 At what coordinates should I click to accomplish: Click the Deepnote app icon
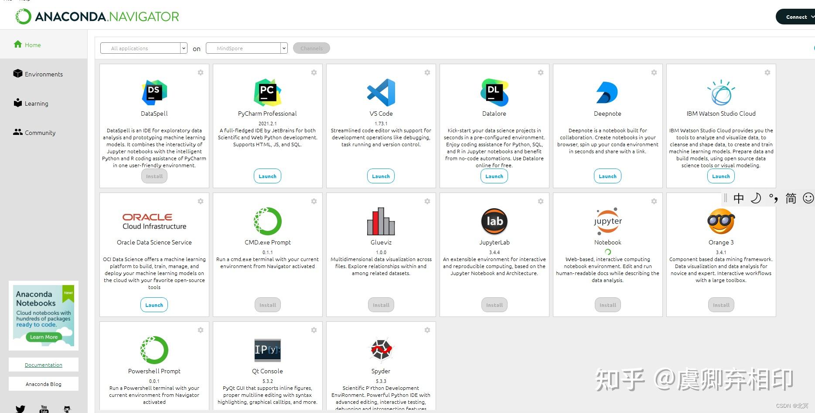point(607,93)
